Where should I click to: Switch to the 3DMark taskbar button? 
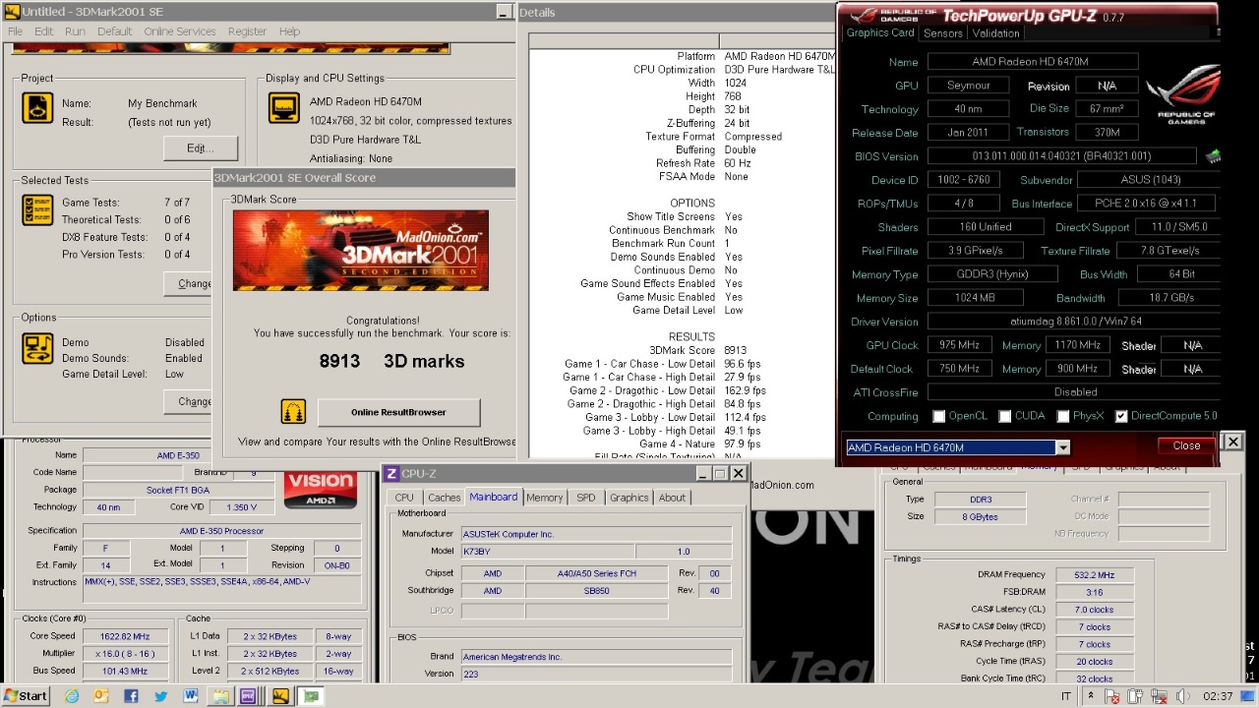click(280, 696)
